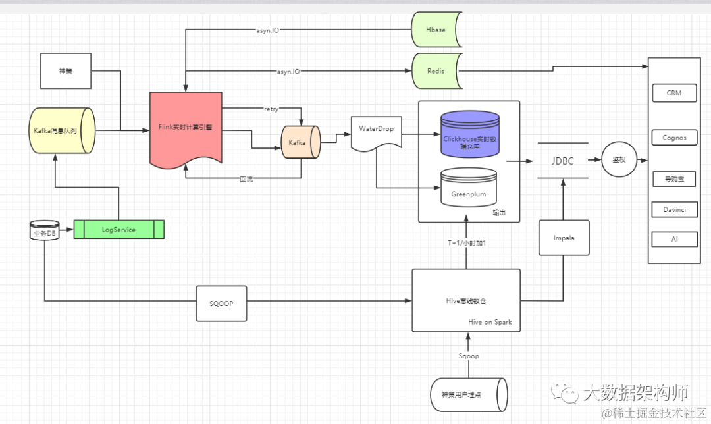Select the Hbase green storage shape
Viewport: 711px width, 424px height.
tap(436, 30)
